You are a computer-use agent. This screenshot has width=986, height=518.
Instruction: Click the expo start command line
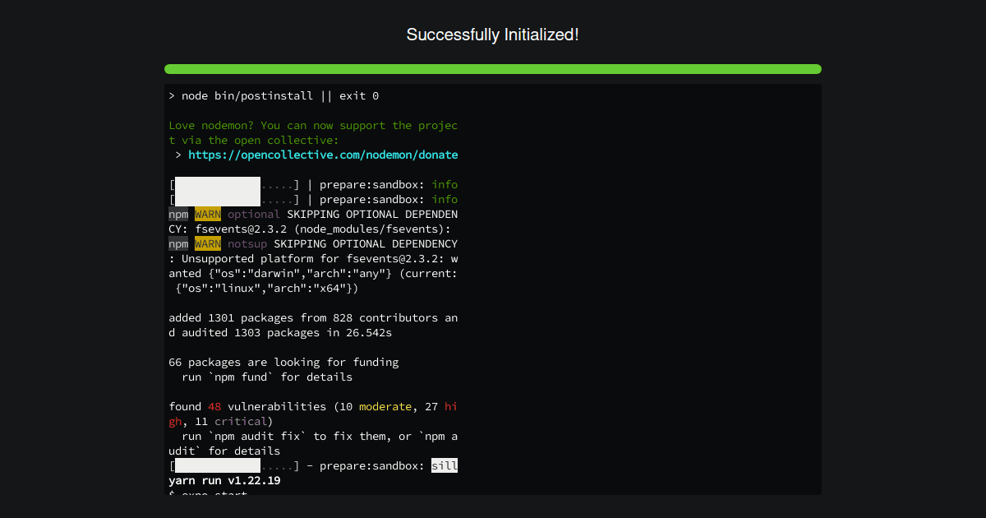[x=206, y=494]
